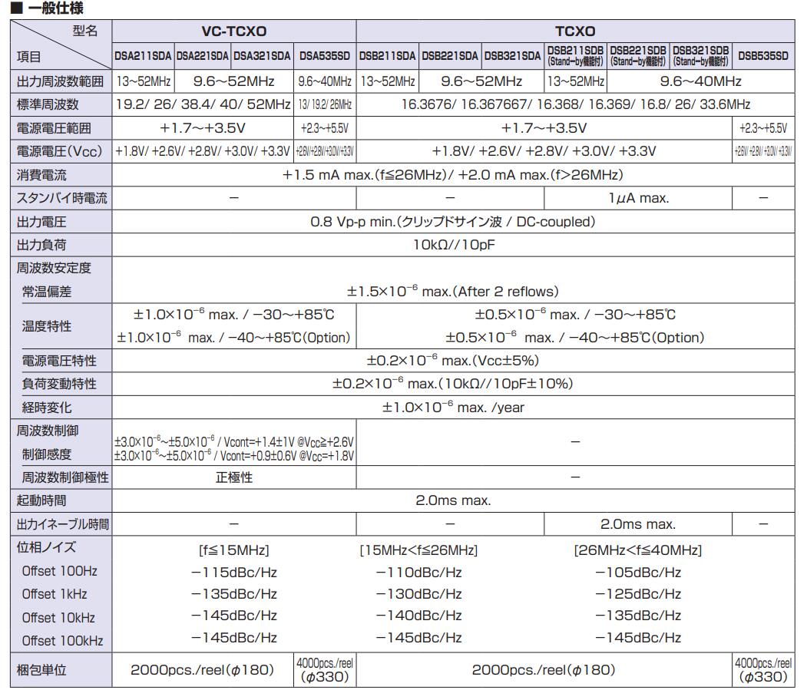Select the DSA535SD model column header

326,56
